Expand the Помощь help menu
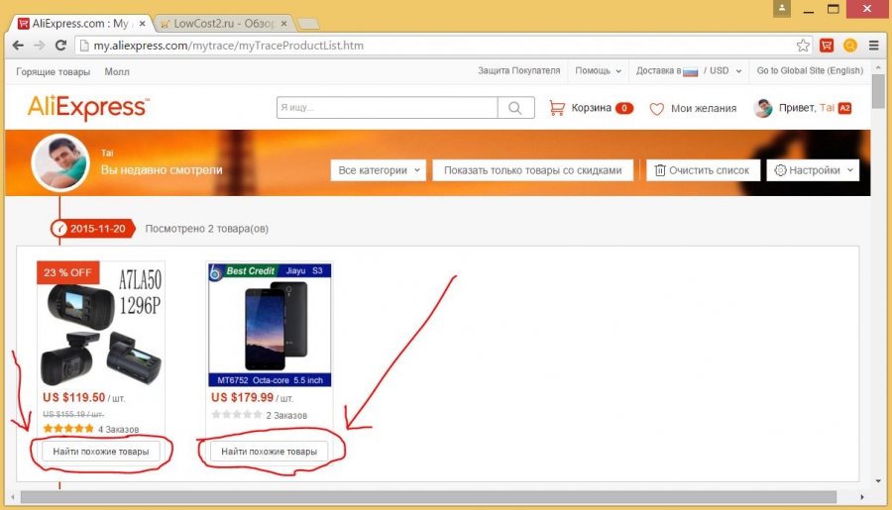 (599, 71)
